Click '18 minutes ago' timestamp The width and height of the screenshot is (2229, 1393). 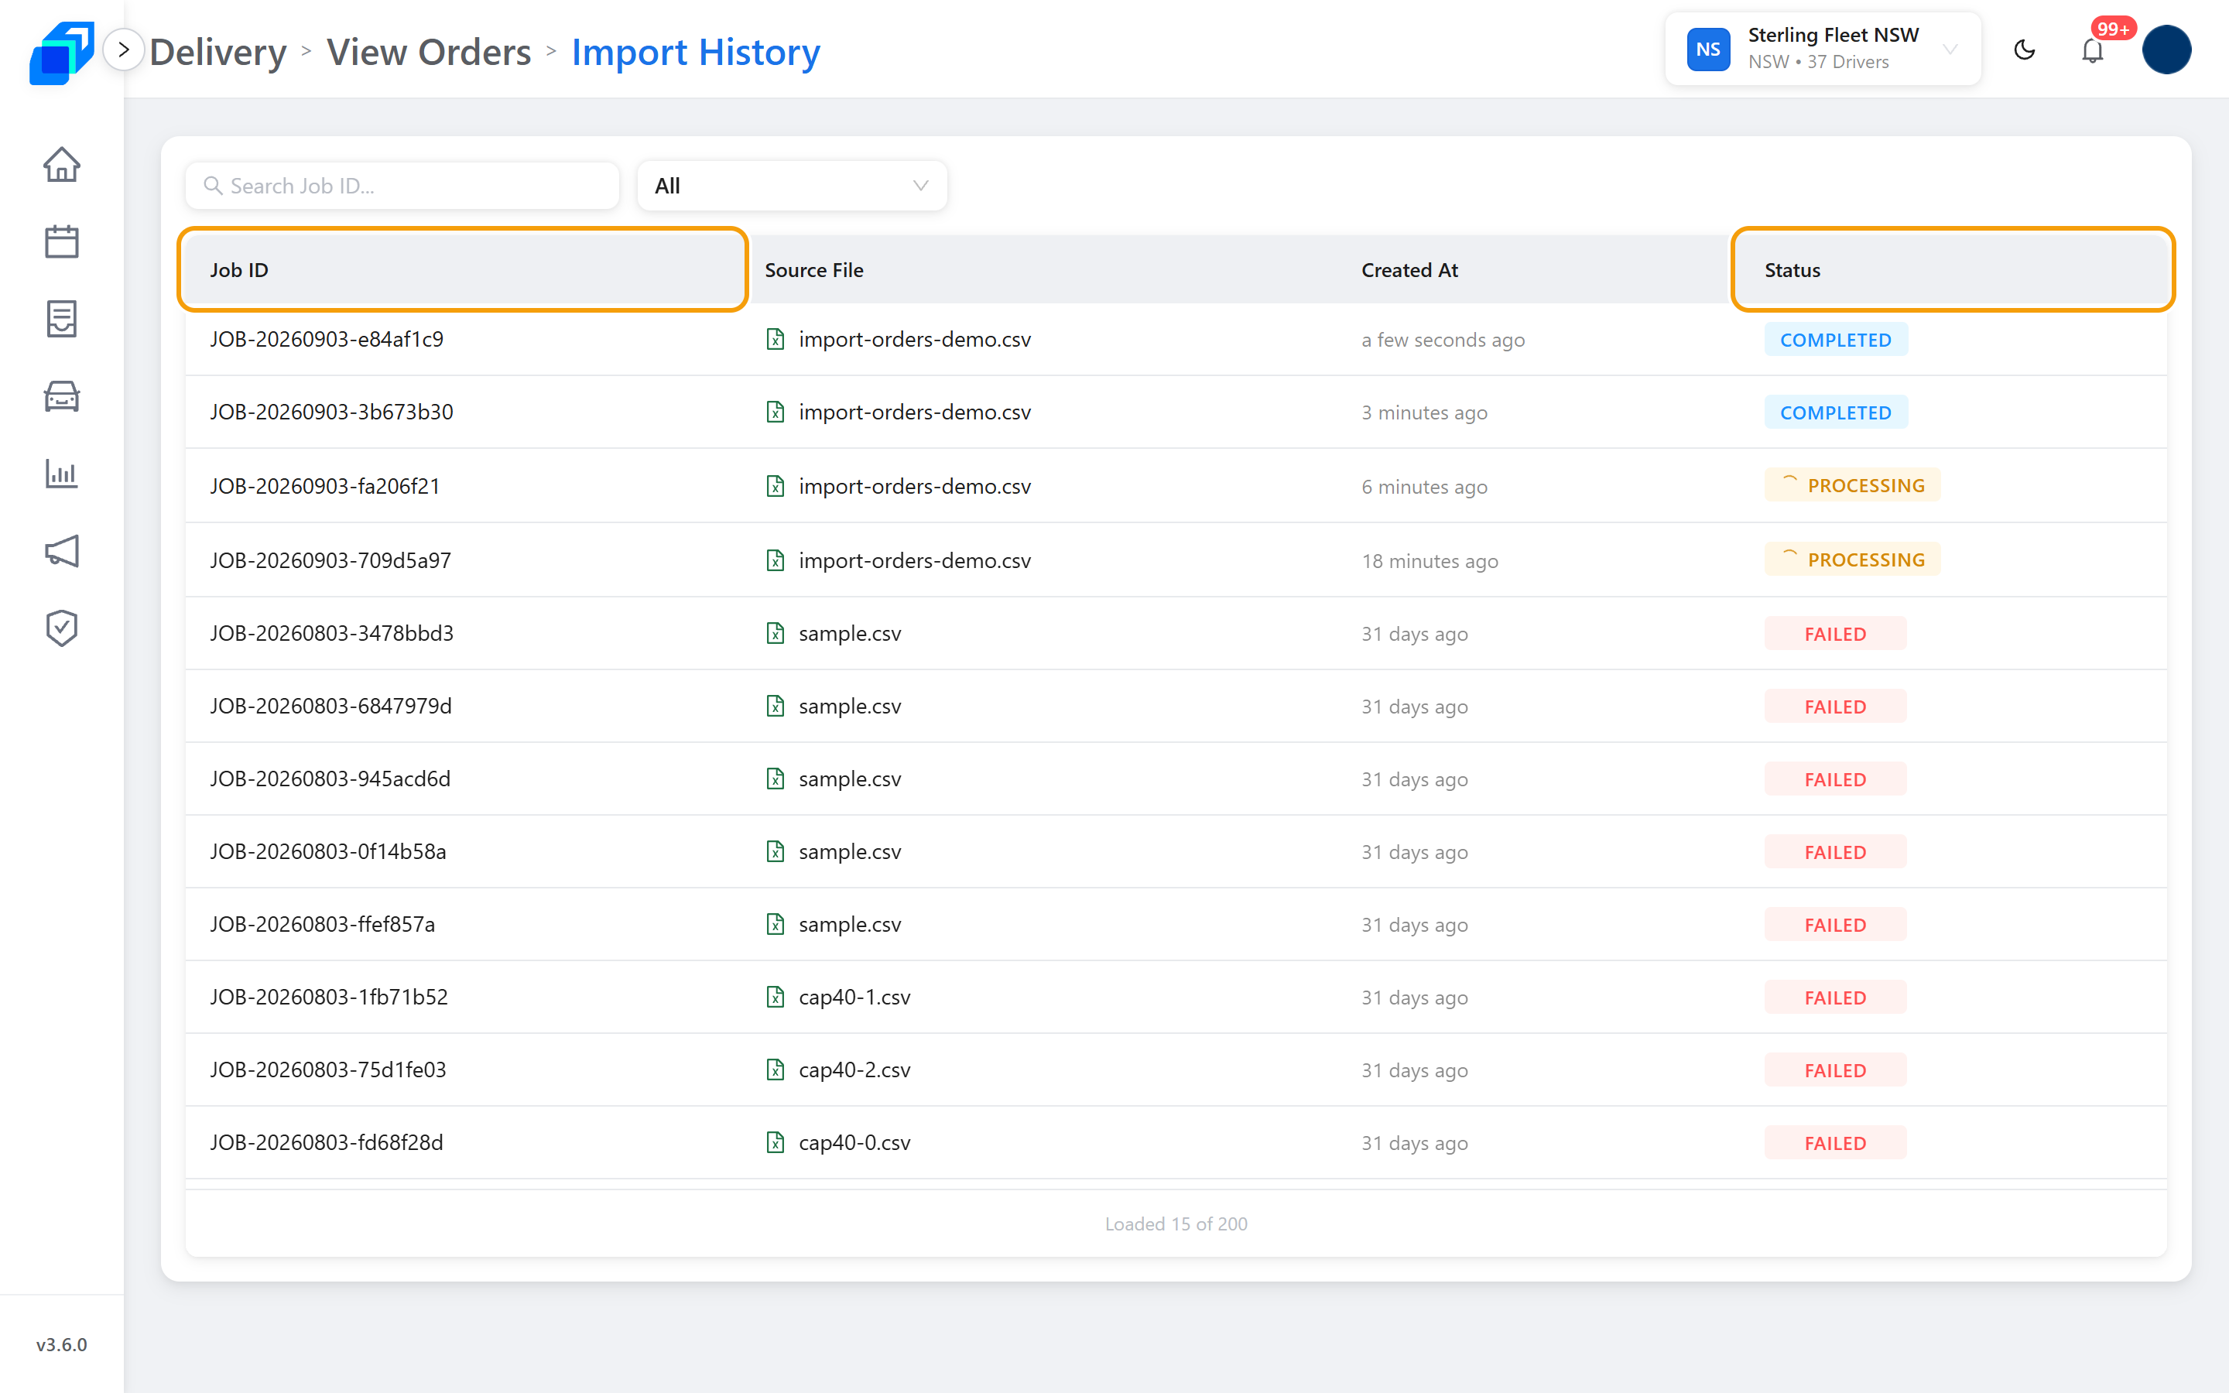pyautogui.click(x=1430, y=561)
